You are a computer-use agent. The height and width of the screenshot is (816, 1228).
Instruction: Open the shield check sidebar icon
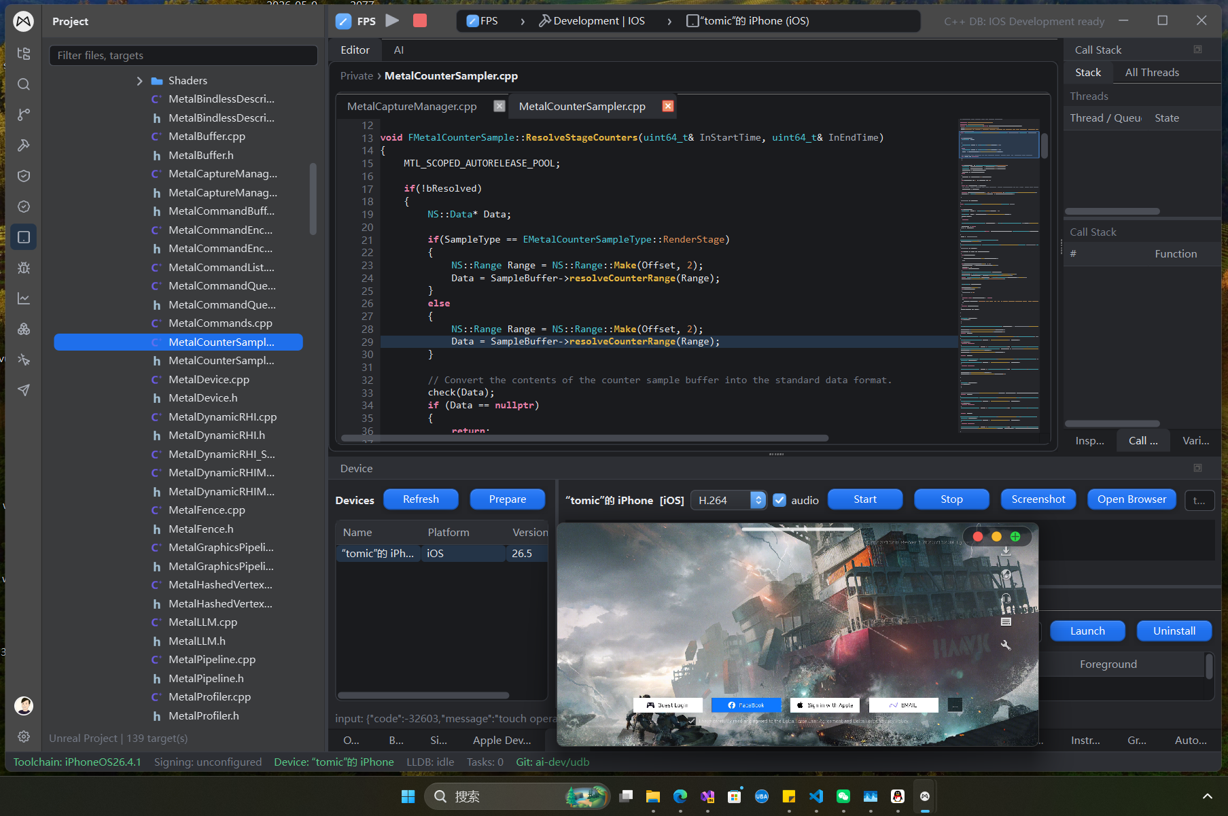click(x=24, y=176)
